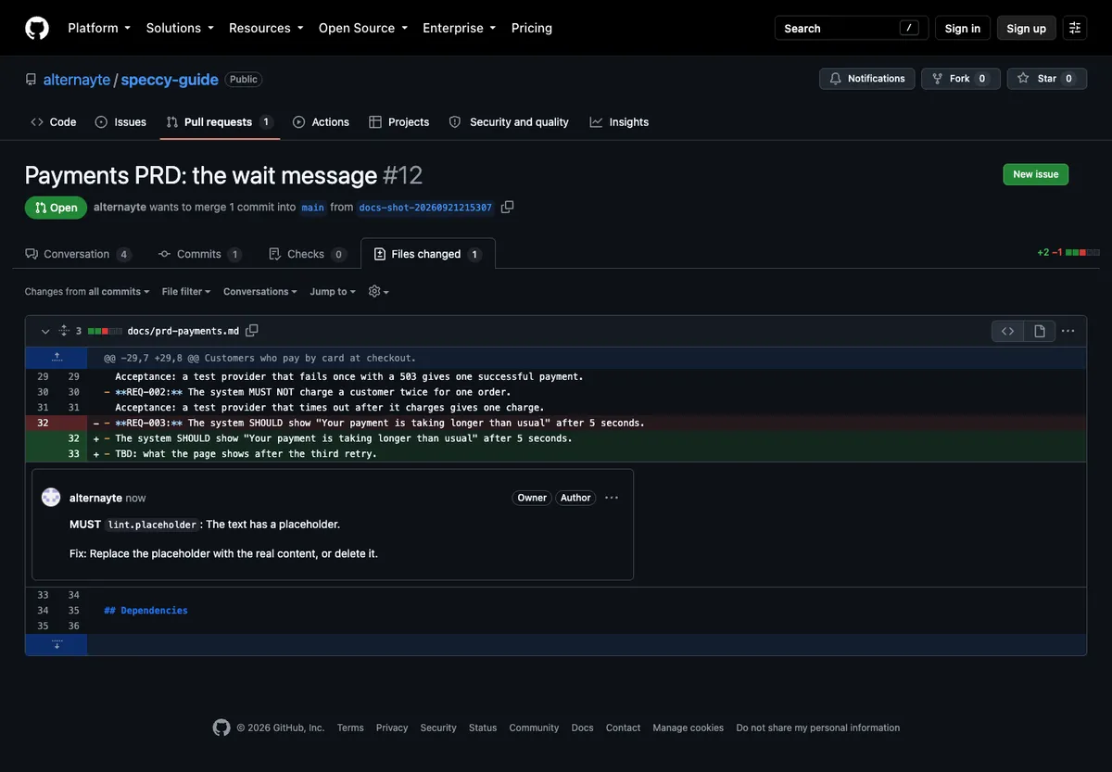Open Notifications for this repository

pyautogui.click(x=867, y=79)
